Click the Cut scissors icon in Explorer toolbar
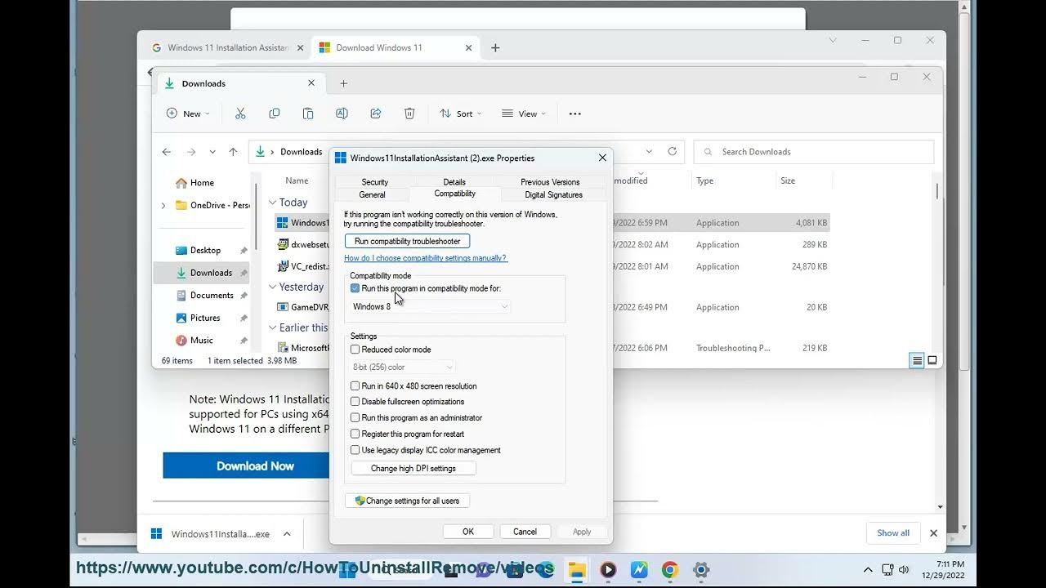Viewport: 1046px width, 588px height. [x=240, y=114]
